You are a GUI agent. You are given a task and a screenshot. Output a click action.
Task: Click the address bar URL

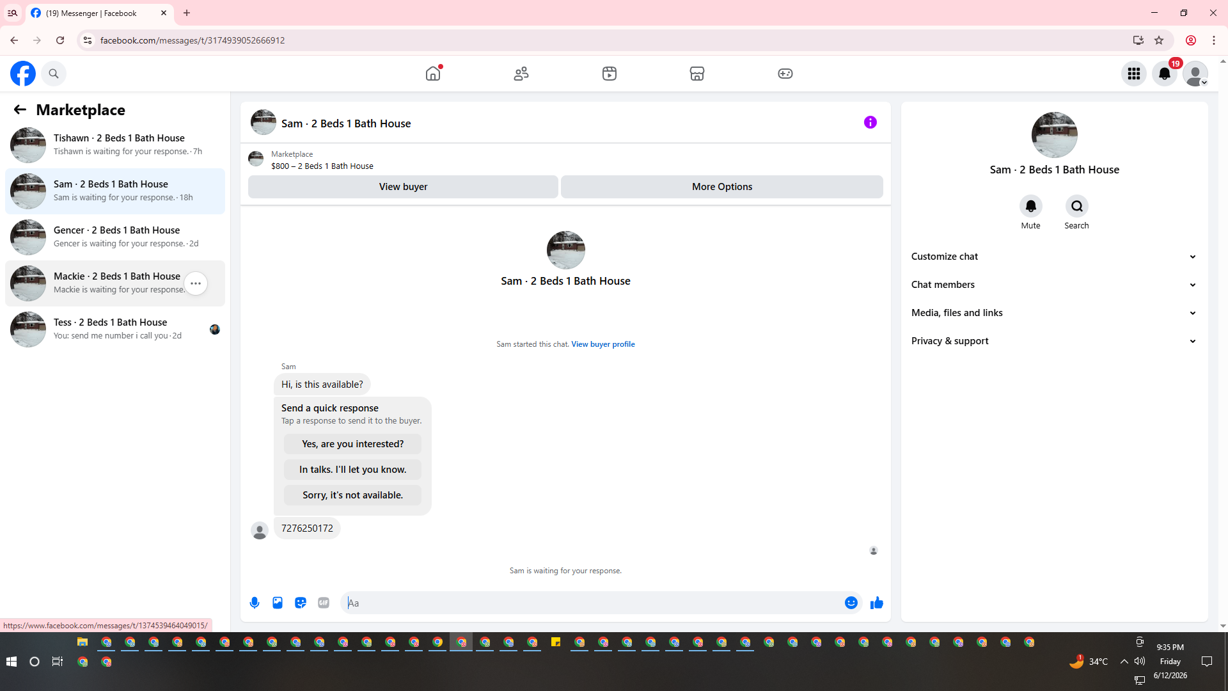[193, 40]
